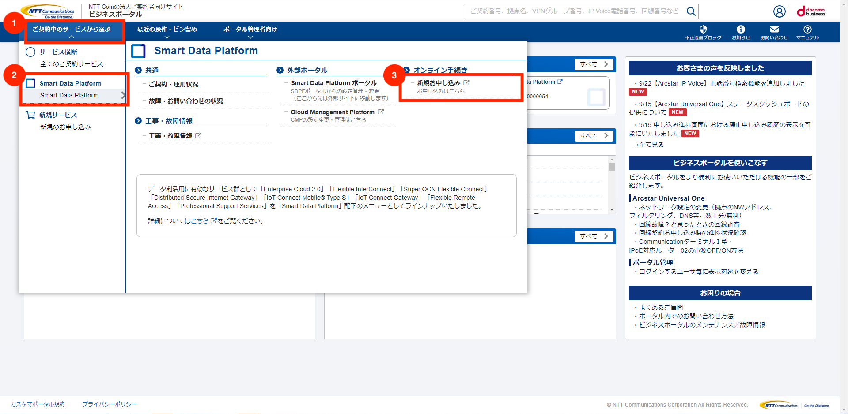Expand the 最近の操作・ピン留め menu
Screen dimensions: 848x414
pos(167,32)
